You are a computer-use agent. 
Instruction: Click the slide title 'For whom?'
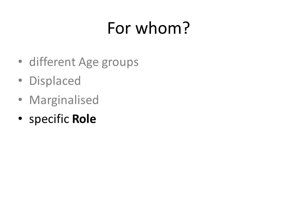click(148, 28)
